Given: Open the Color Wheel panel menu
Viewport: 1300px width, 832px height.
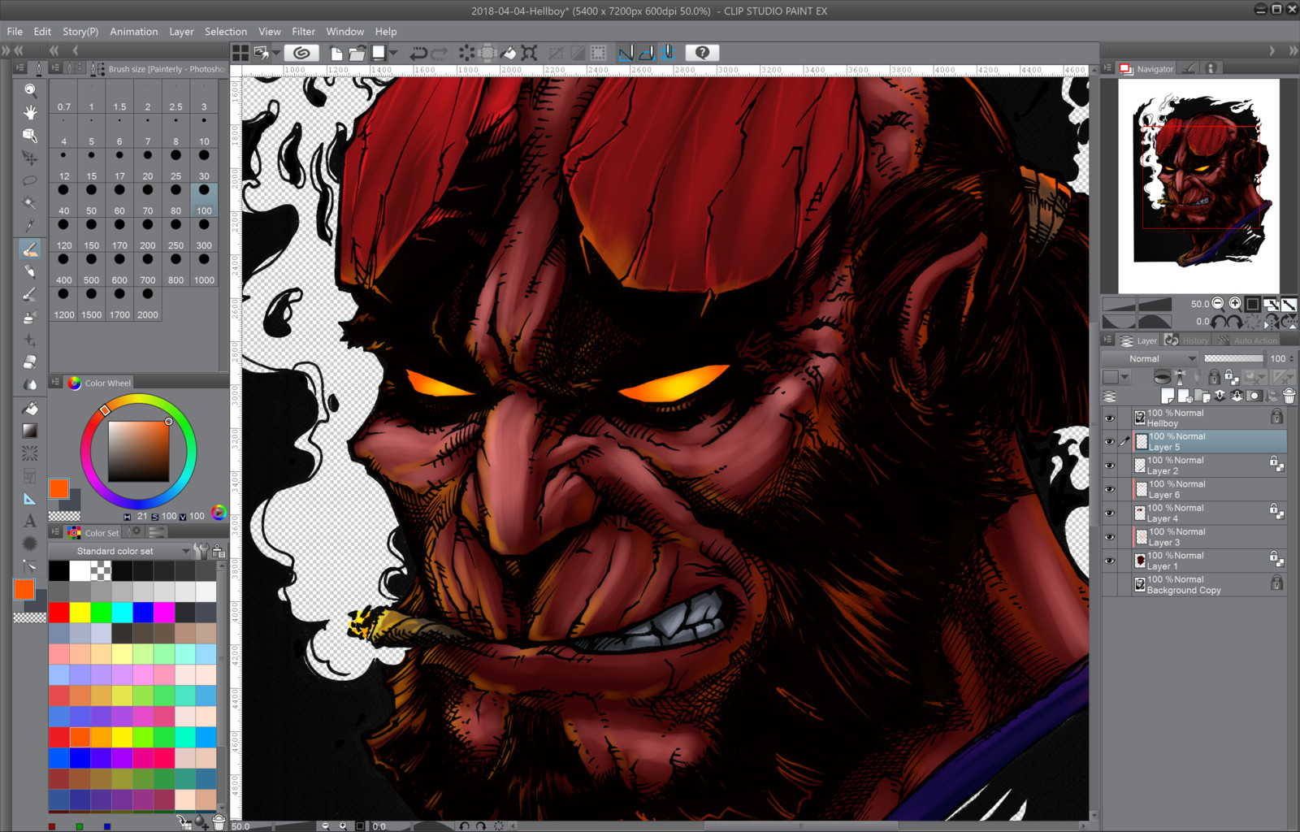Looking at the screenshot, I should tap(55, 382).
